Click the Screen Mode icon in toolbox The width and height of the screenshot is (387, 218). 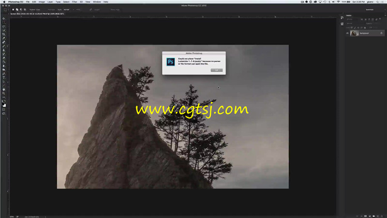click(4, 114)
